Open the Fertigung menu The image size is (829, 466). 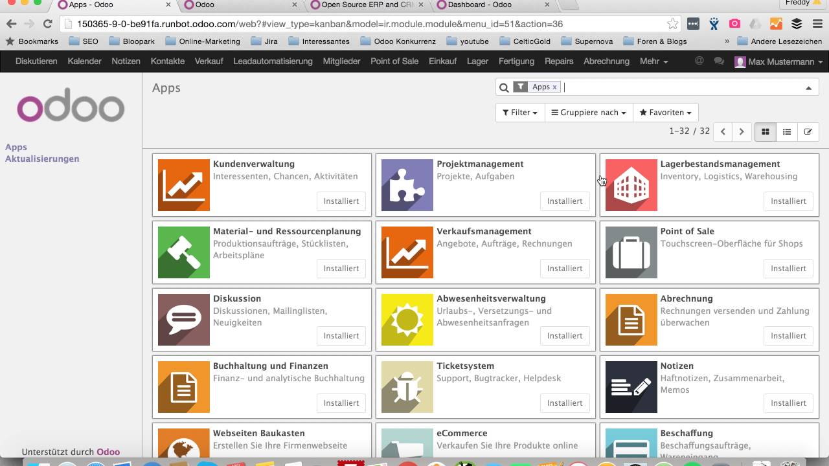(x=516, y=61)
